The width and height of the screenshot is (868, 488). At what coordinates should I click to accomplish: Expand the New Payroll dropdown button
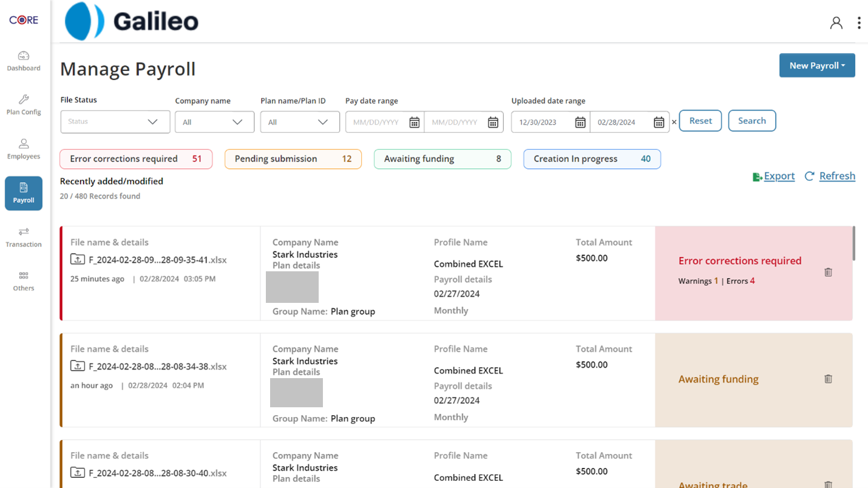[817, 66]
